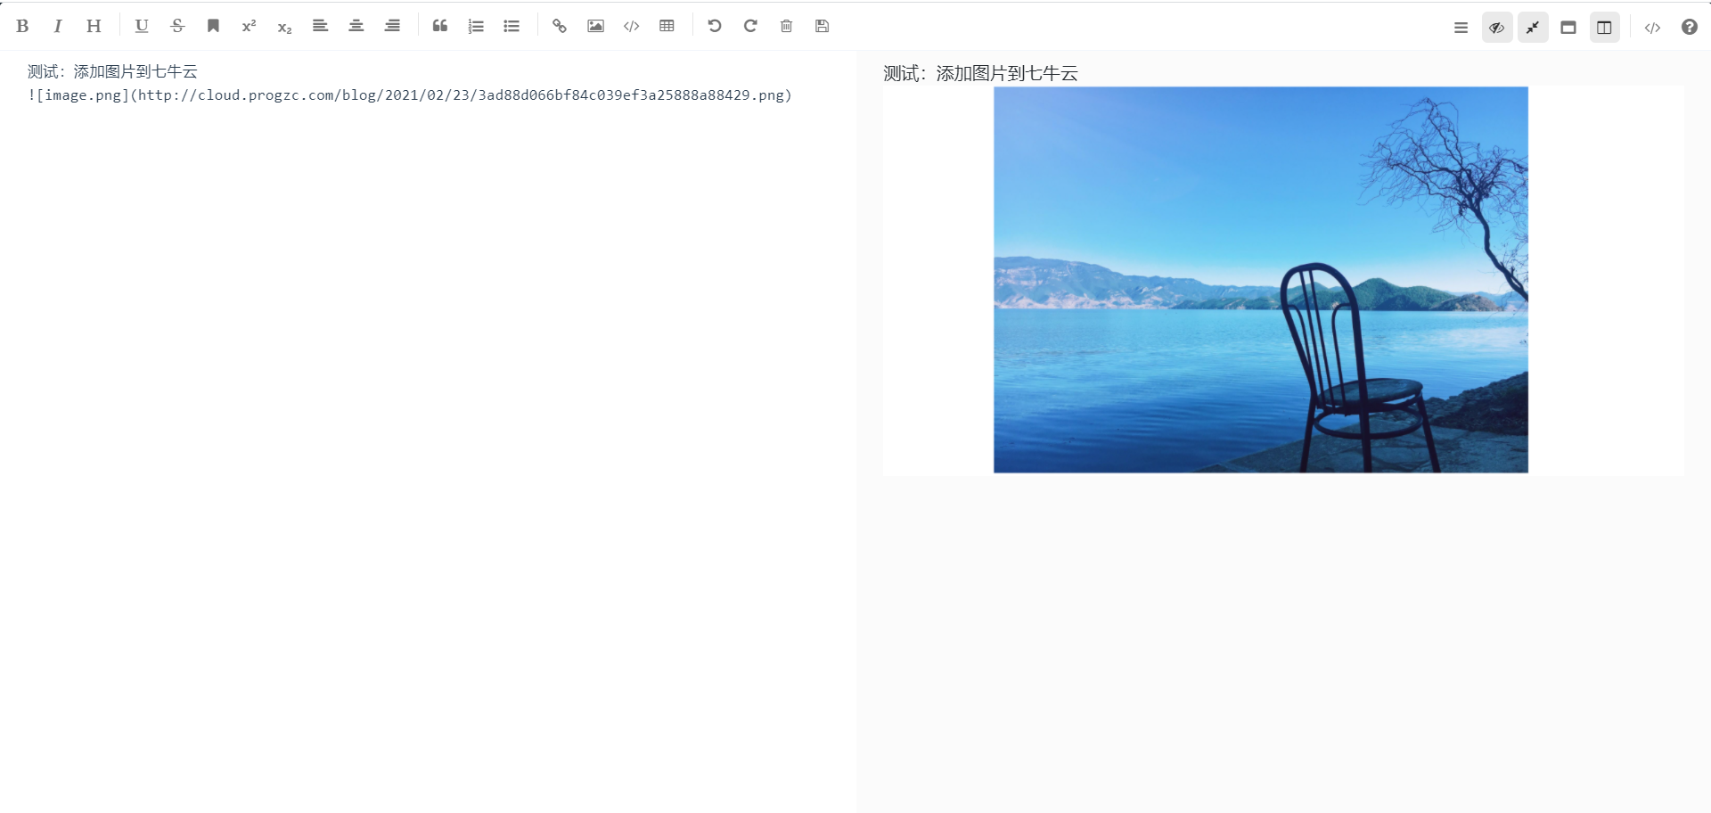Insert an unordered list

512,26
